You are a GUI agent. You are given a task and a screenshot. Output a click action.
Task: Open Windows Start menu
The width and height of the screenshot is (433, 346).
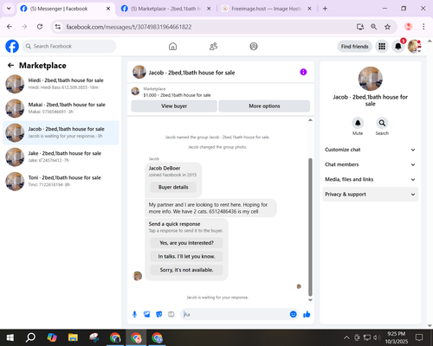10,337
